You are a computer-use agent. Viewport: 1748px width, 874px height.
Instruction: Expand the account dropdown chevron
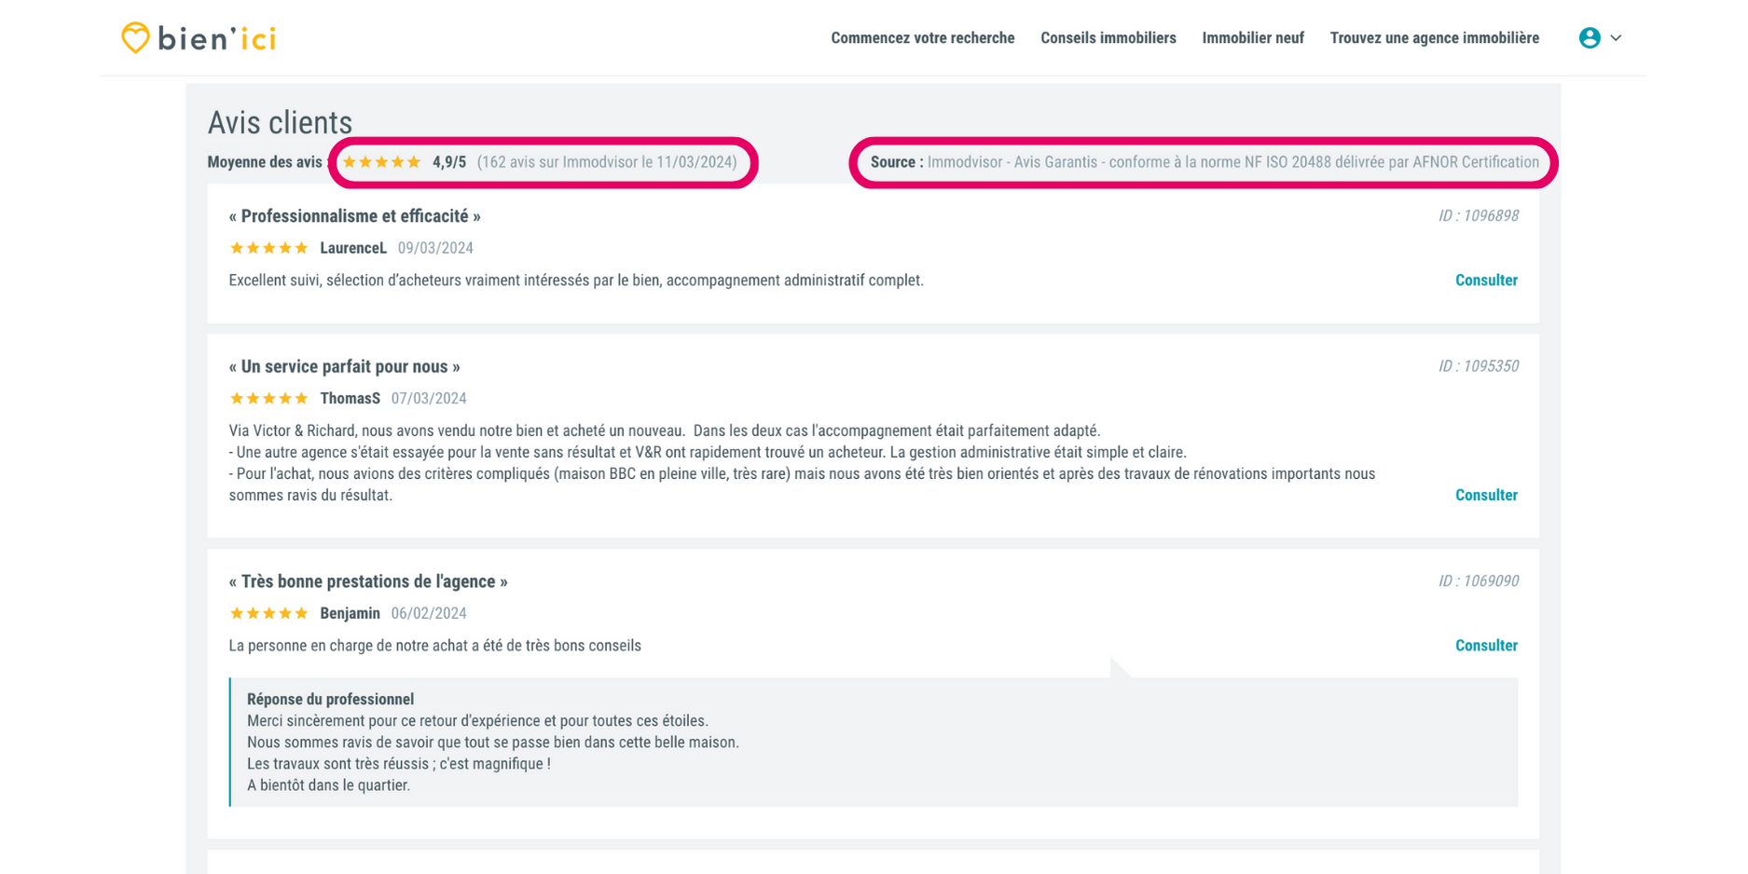(1617, 38)
